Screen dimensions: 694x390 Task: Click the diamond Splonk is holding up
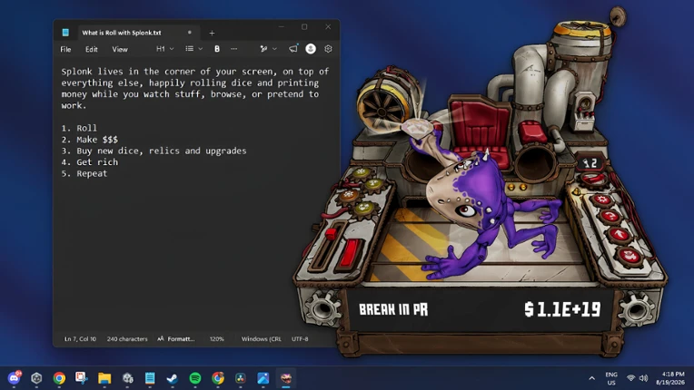pyautogui.click(x=415, y=128)
